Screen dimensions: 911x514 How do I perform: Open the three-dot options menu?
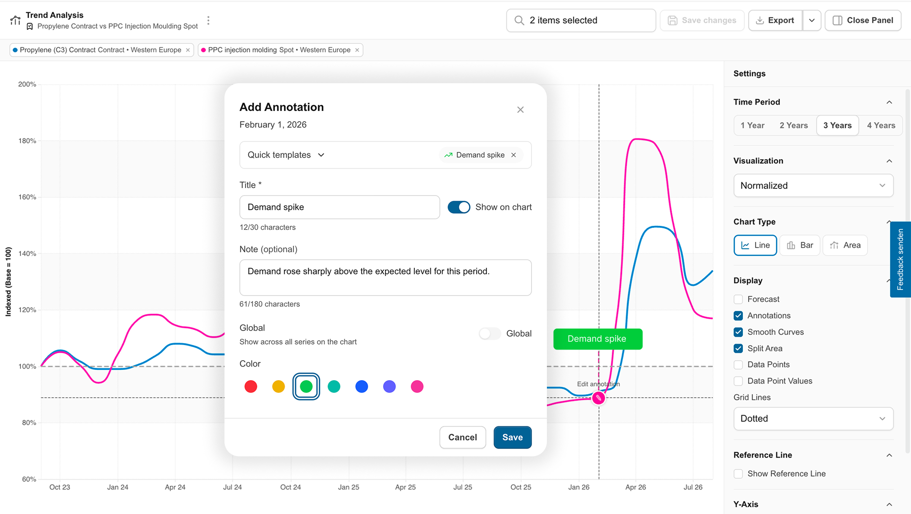coord(209,20)
